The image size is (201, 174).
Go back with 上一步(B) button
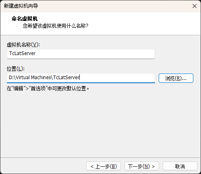[104, 166]
